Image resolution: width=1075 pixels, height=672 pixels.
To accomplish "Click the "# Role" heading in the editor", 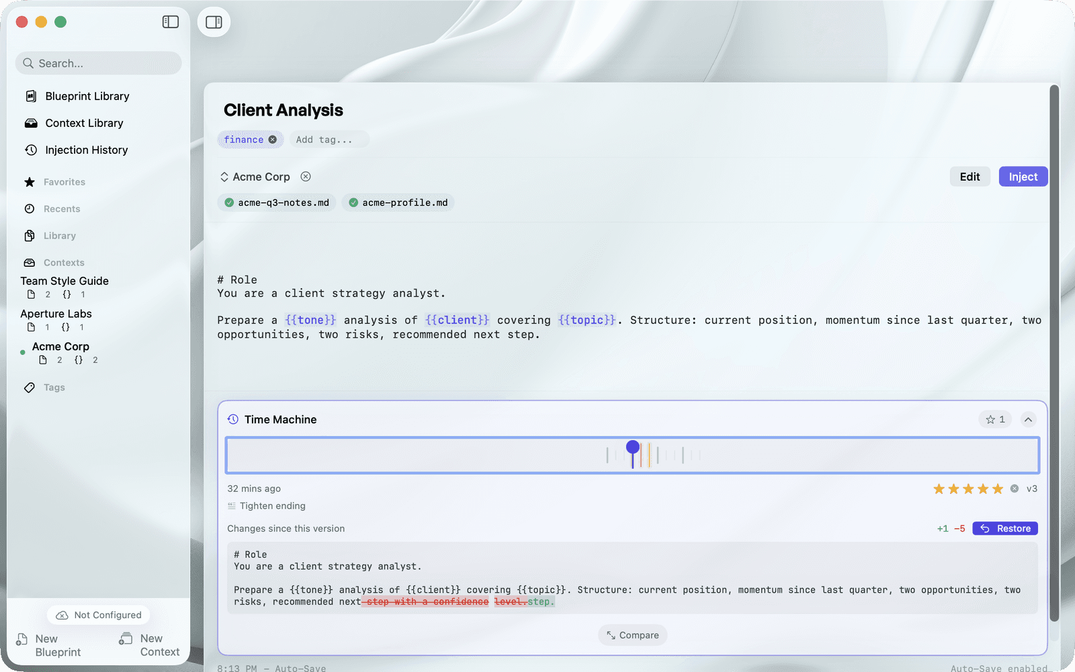I will pyautogui.click(x=237, y=280).
